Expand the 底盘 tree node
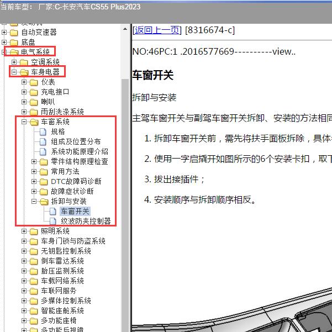332x332 pixels. tap(4, 42)
